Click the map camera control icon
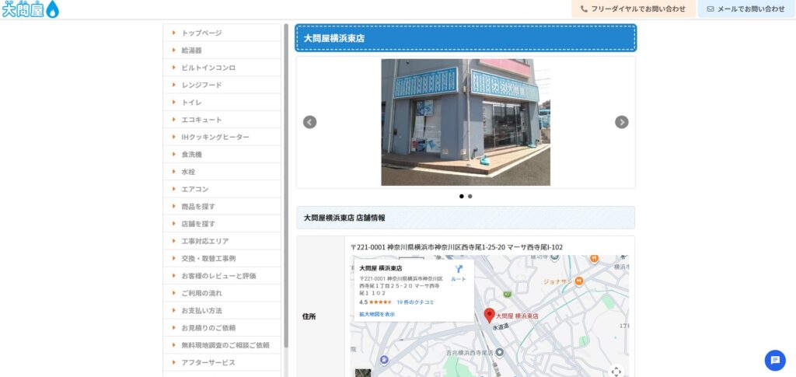This screenshot has height=377, width=796. (616, 371)
